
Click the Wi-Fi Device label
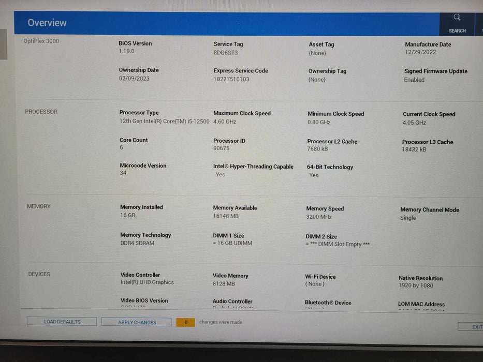coord(320,277)
